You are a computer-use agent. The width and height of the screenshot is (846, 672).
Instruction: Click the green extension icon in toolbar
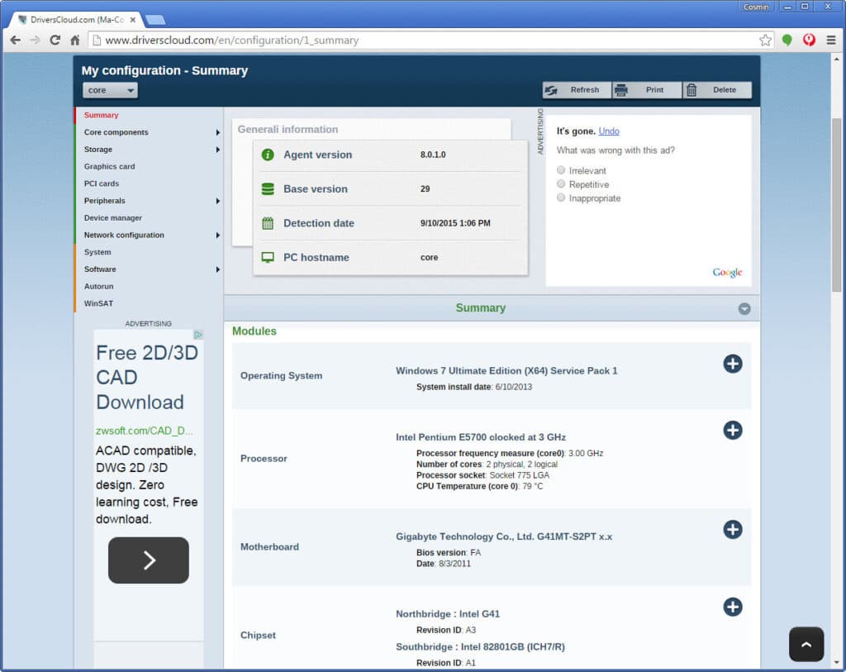click(787, 40)
